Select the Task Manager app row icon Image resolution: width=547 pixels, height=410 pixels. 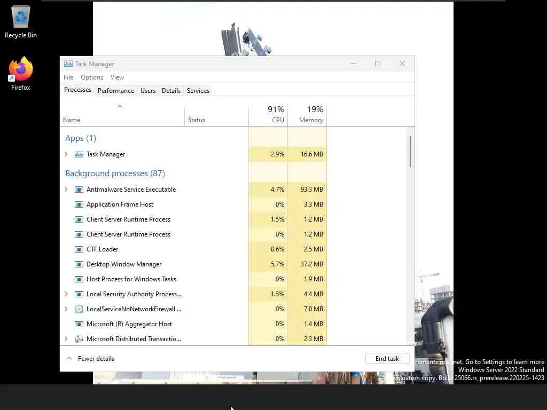(x=79, y=154)
